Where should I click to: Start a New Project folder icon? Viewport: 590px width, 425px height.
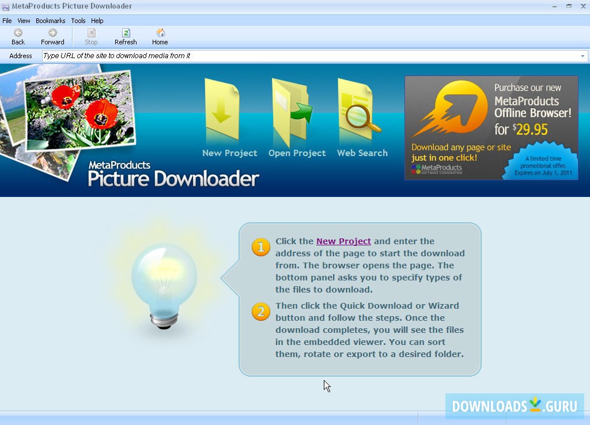[x=222, y=109]
